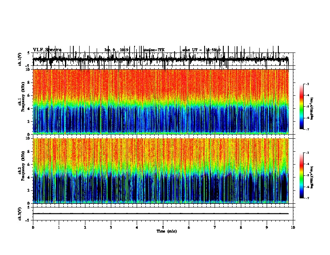Image resolution: width=330 pixels, height=255 pixels.
Task: Click the ch.1 spectrogram panel
Action: click(x=161, y=102)
